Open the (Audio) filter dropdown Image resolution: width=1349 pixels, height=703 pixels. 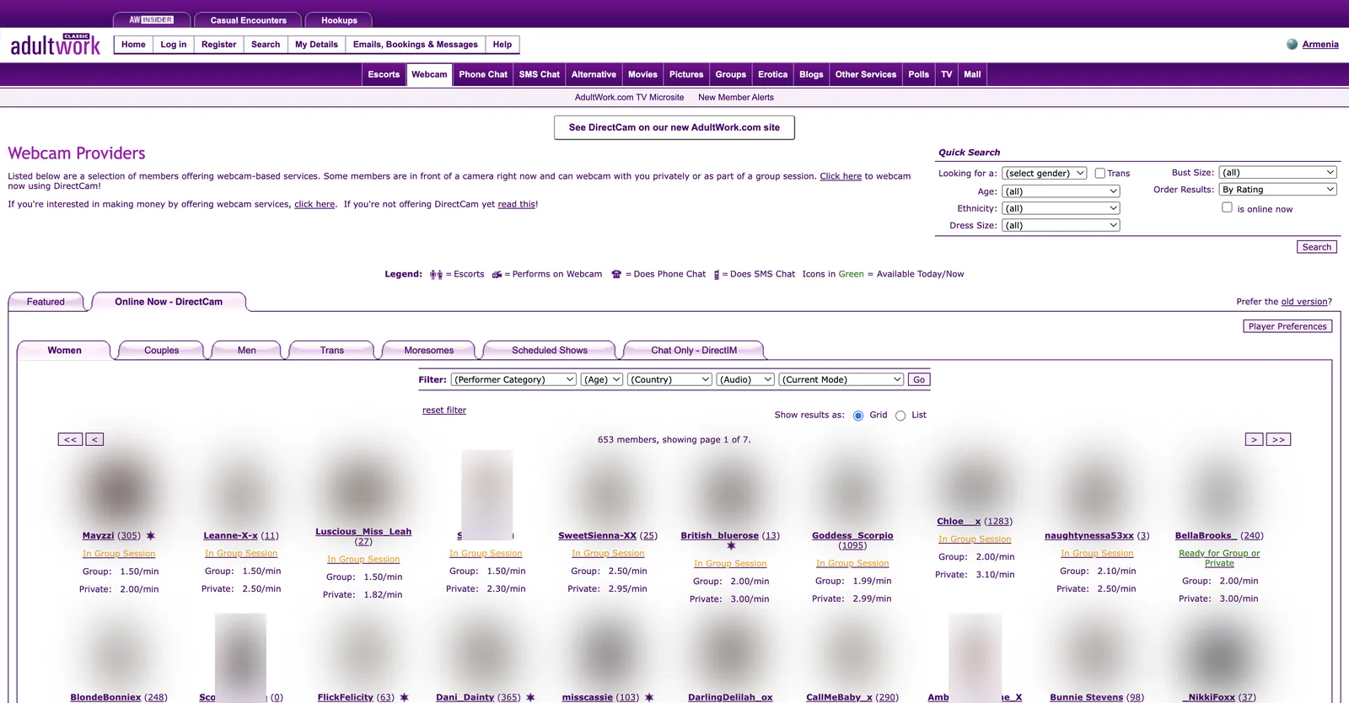745,379
